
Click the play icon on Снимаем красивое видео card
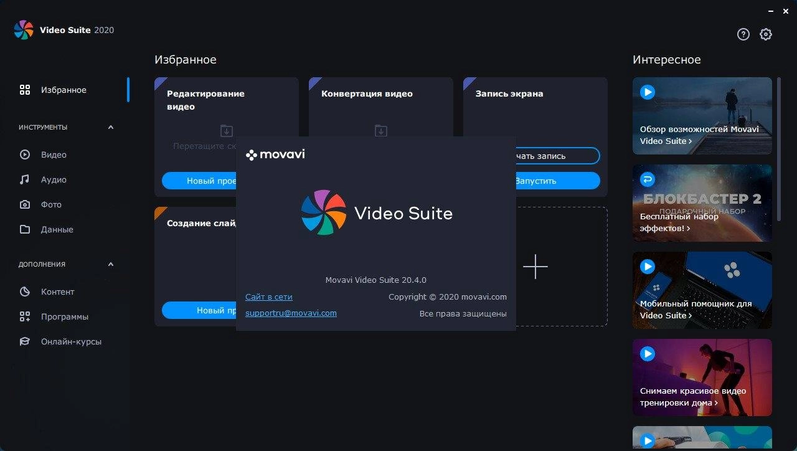tap(648, 354)
